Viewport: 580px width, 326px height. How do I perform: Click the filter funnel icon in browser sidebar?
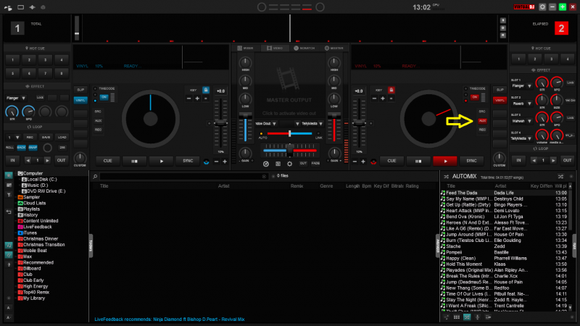tap(9, 195)
